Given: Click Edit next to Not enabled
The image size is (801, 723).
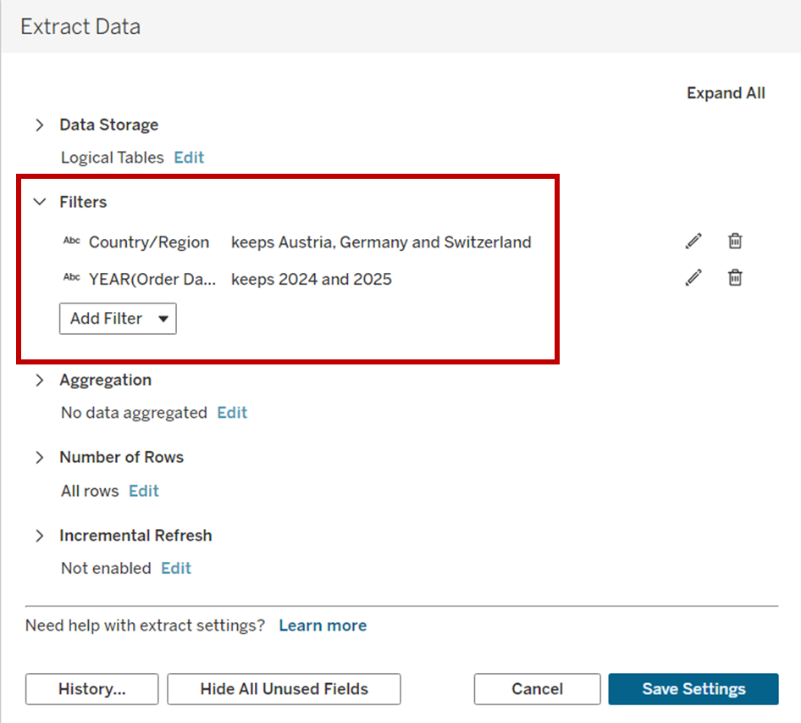Looking at the screenshot, I should [176, 568].
